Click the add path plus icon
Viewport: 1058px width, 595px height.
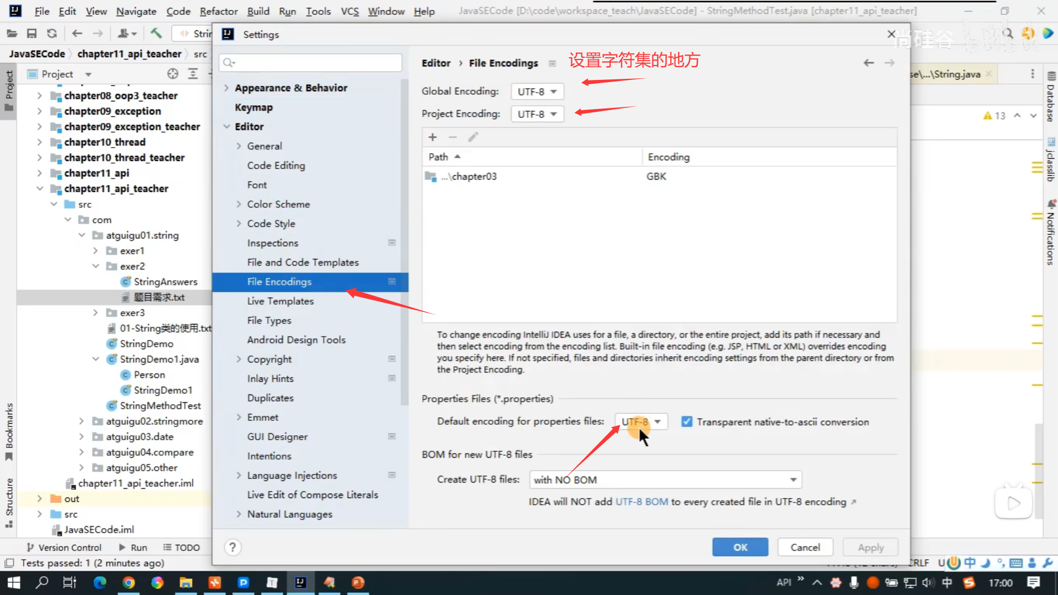point(433,137)
